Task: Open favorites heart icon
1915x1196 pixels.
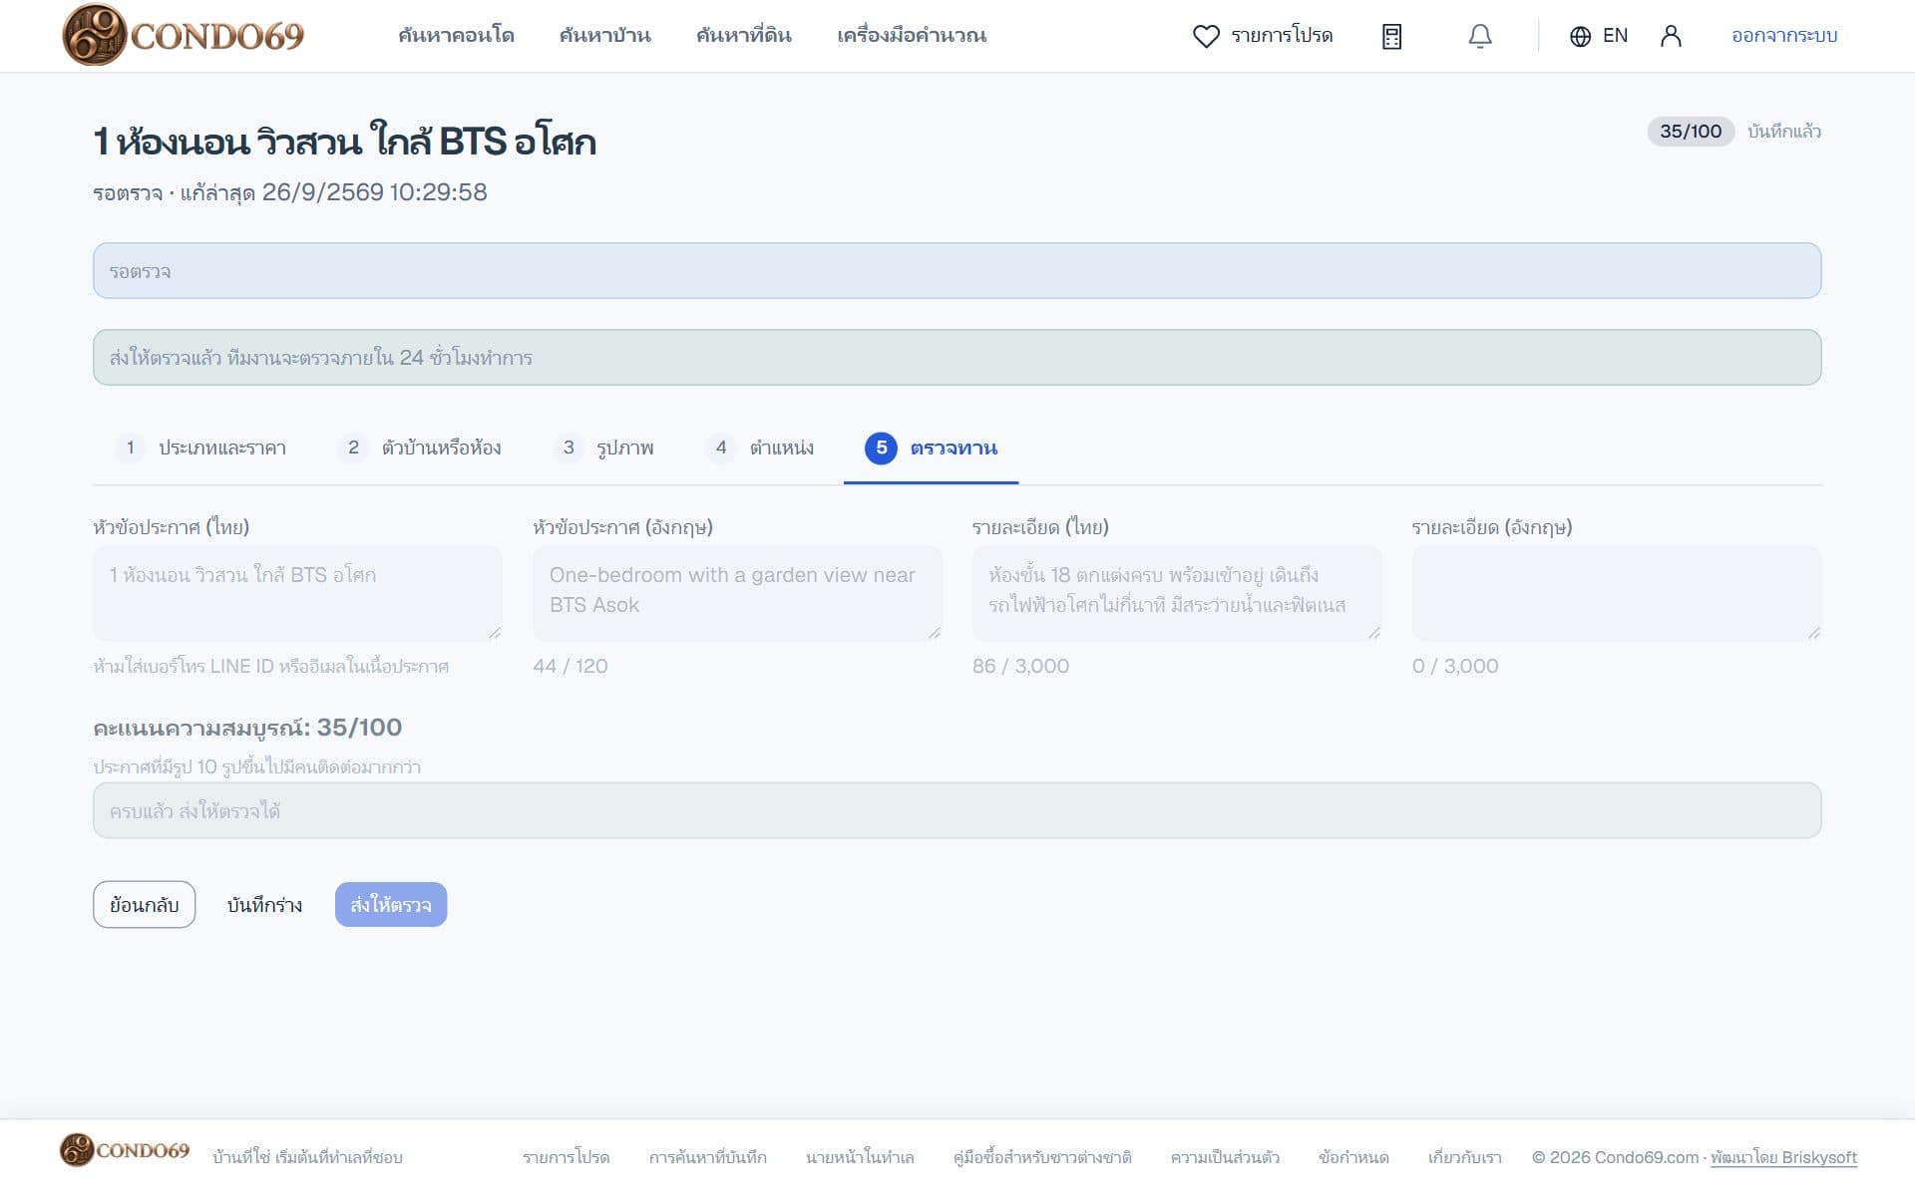Action: pyautogui.click(x=1206, y=36)
